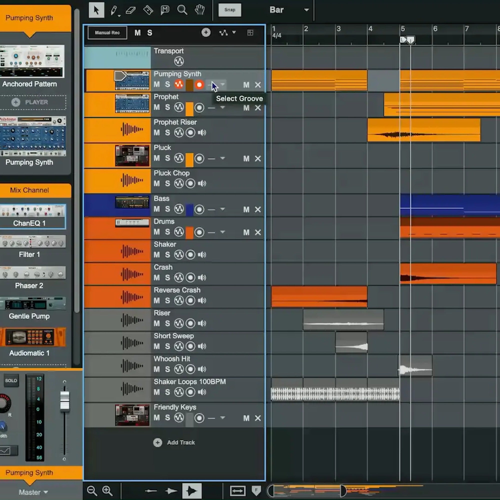Toggle the Snap button

tap(230, 10)
